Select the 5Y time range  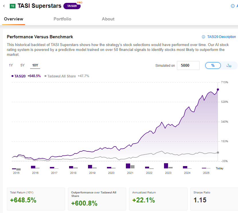click(22, 65)
